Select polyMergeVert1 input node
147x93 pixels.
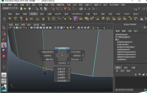[x=125, y=42]
